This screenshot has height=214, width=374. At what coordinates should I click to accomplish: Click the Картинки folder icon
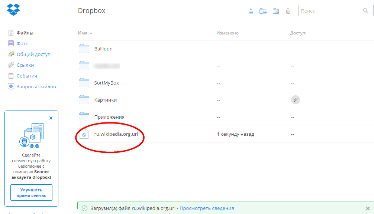pos(84,100)
